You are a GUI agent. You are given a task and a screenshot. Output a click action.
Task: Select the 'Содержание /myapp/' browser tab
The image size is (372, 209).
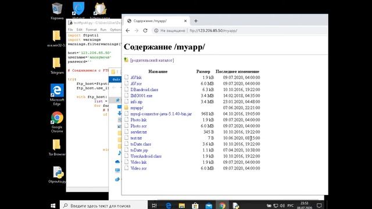[x=156, y=21]
